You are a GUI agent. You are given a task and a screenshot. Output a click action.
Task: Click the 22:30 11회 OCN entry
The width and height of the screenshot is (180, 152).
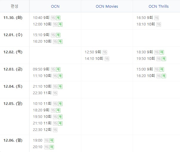pyautogui.click(x=42, y=93)
